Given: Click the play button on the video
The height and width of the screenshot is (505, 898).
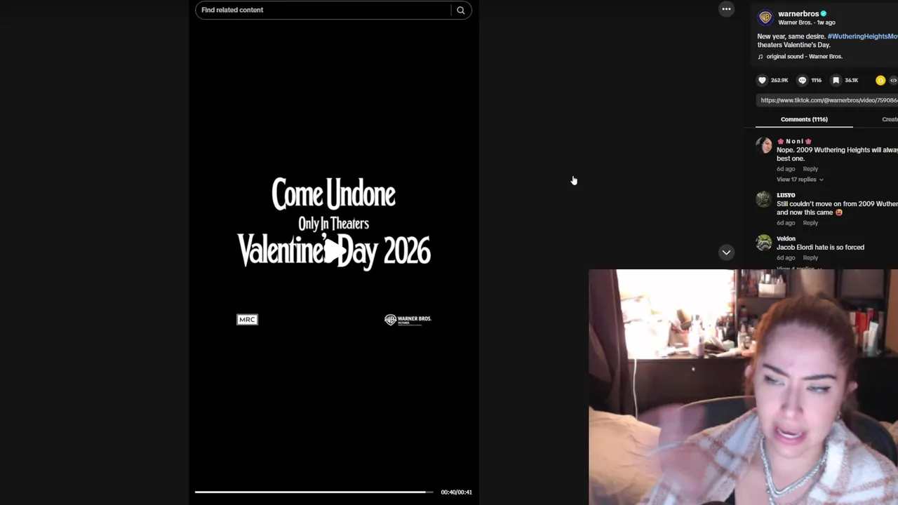Looking at the screenshot, I should pos(334,251).
